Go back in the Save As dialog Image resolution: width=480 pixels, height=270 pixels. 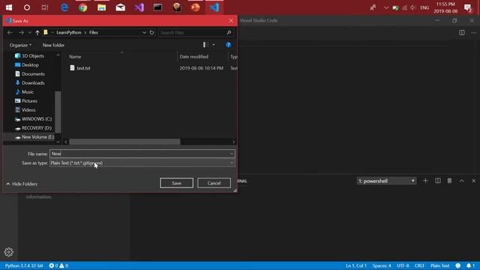(10, 32)
